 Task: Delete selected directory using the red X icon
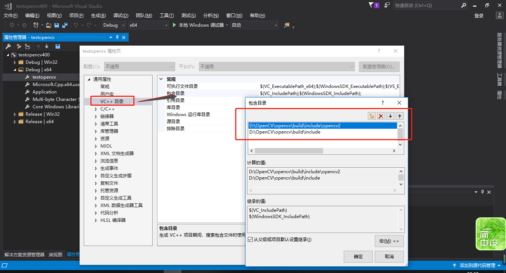(381, 116)
